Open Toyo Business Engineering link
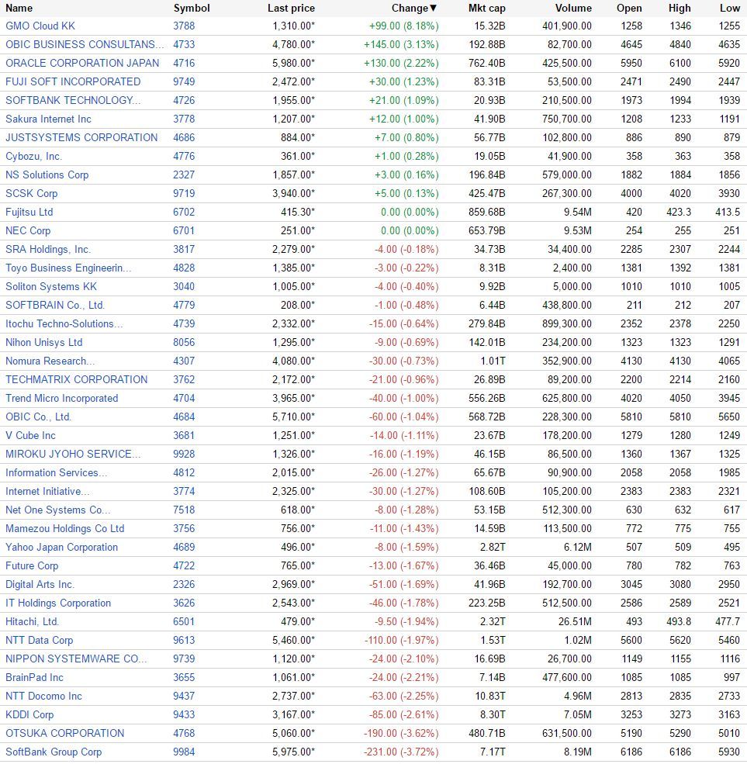Image resolution: width=747 pixels, height=764 pixels. pyautogui.click(x=68, y=268)
